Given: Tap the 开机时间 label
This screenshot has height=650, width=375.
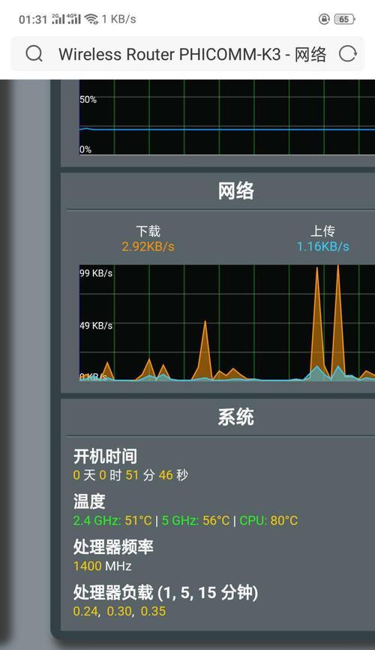Looking at the screenshot, I should coord(105,456).
